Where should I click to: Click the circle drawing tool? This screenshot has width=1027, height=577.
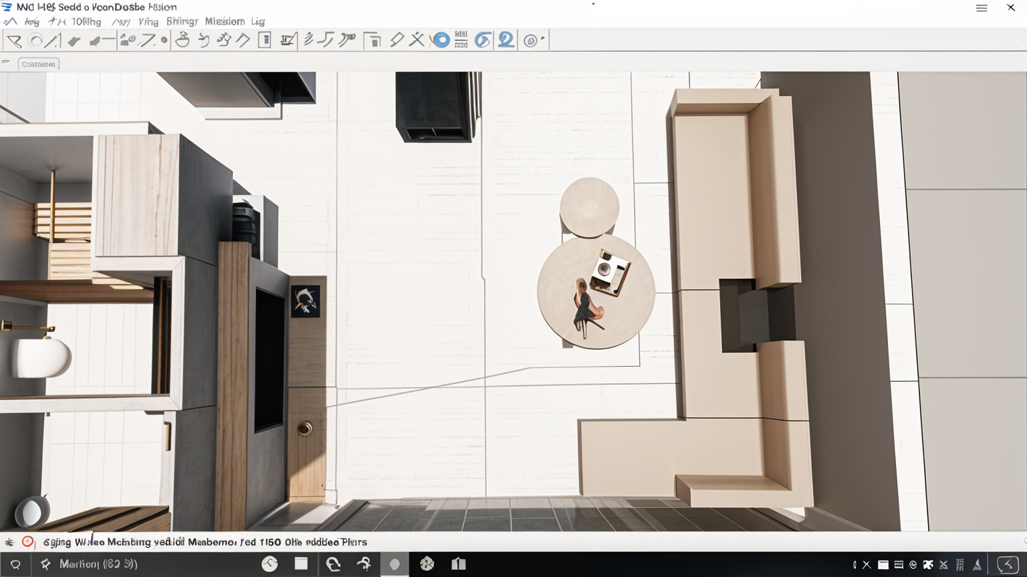click(x=36, y=41)
